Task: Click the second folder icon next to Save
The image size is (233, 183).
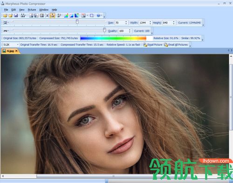Action: (11, 15)
